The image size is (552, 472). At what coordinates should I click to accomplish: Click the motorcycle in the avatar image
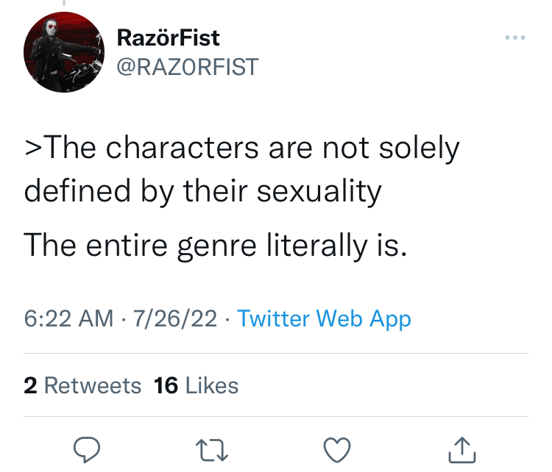[82, 74]
